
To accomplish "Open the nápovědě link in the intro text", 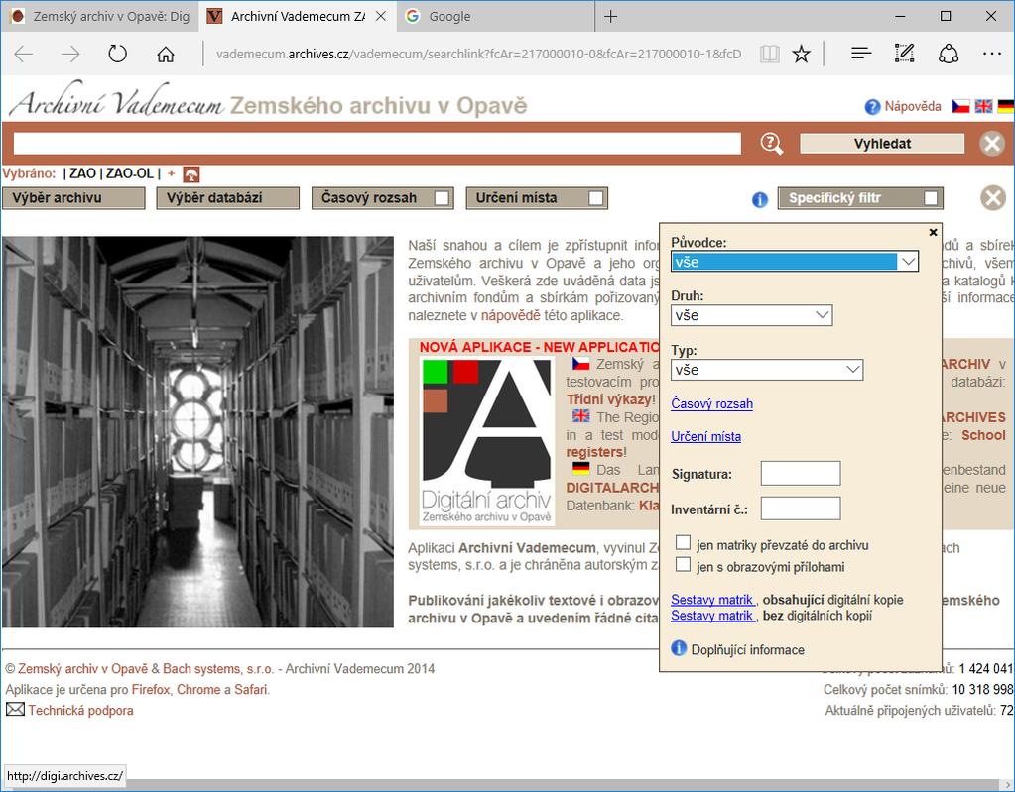I will point(510,316).
